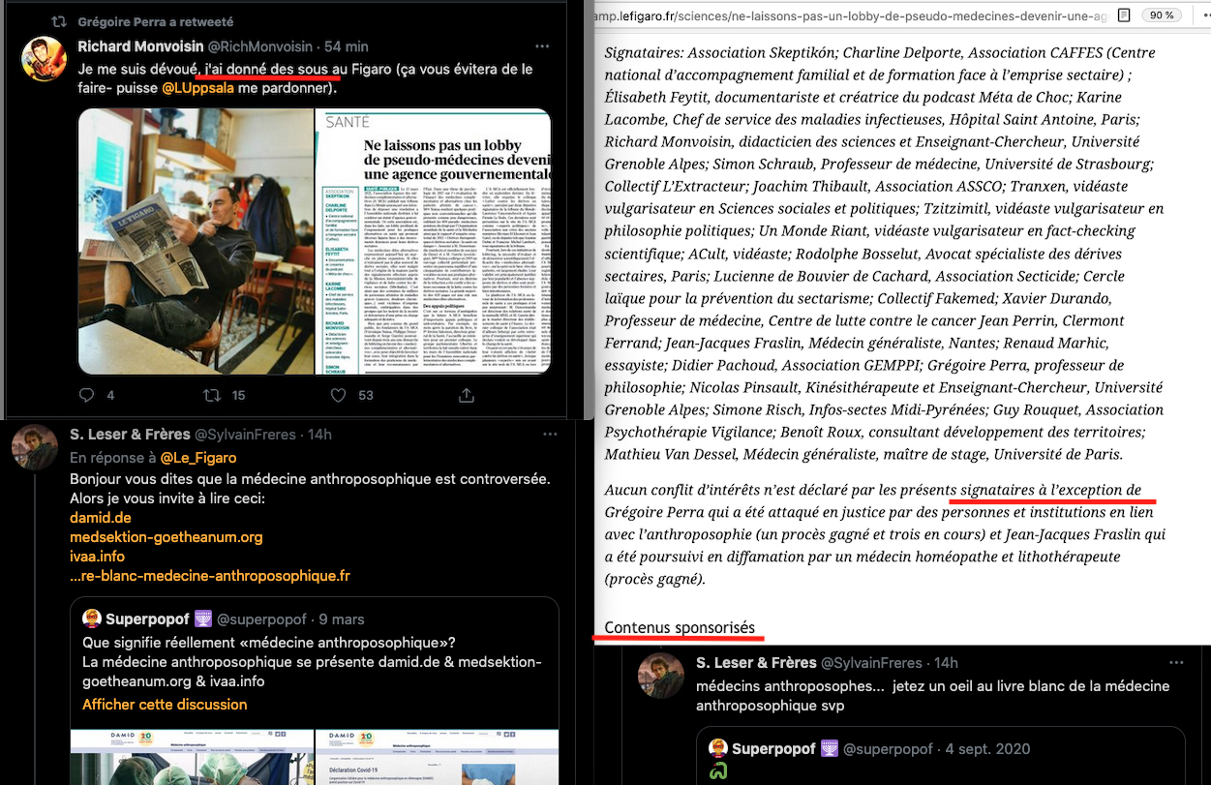Image resolution: width=1211 pixels, height=785 pixels.
Task: Visit medsektion-goetheanum.org link
Action: pyautogui.click(x=166, y=537)
